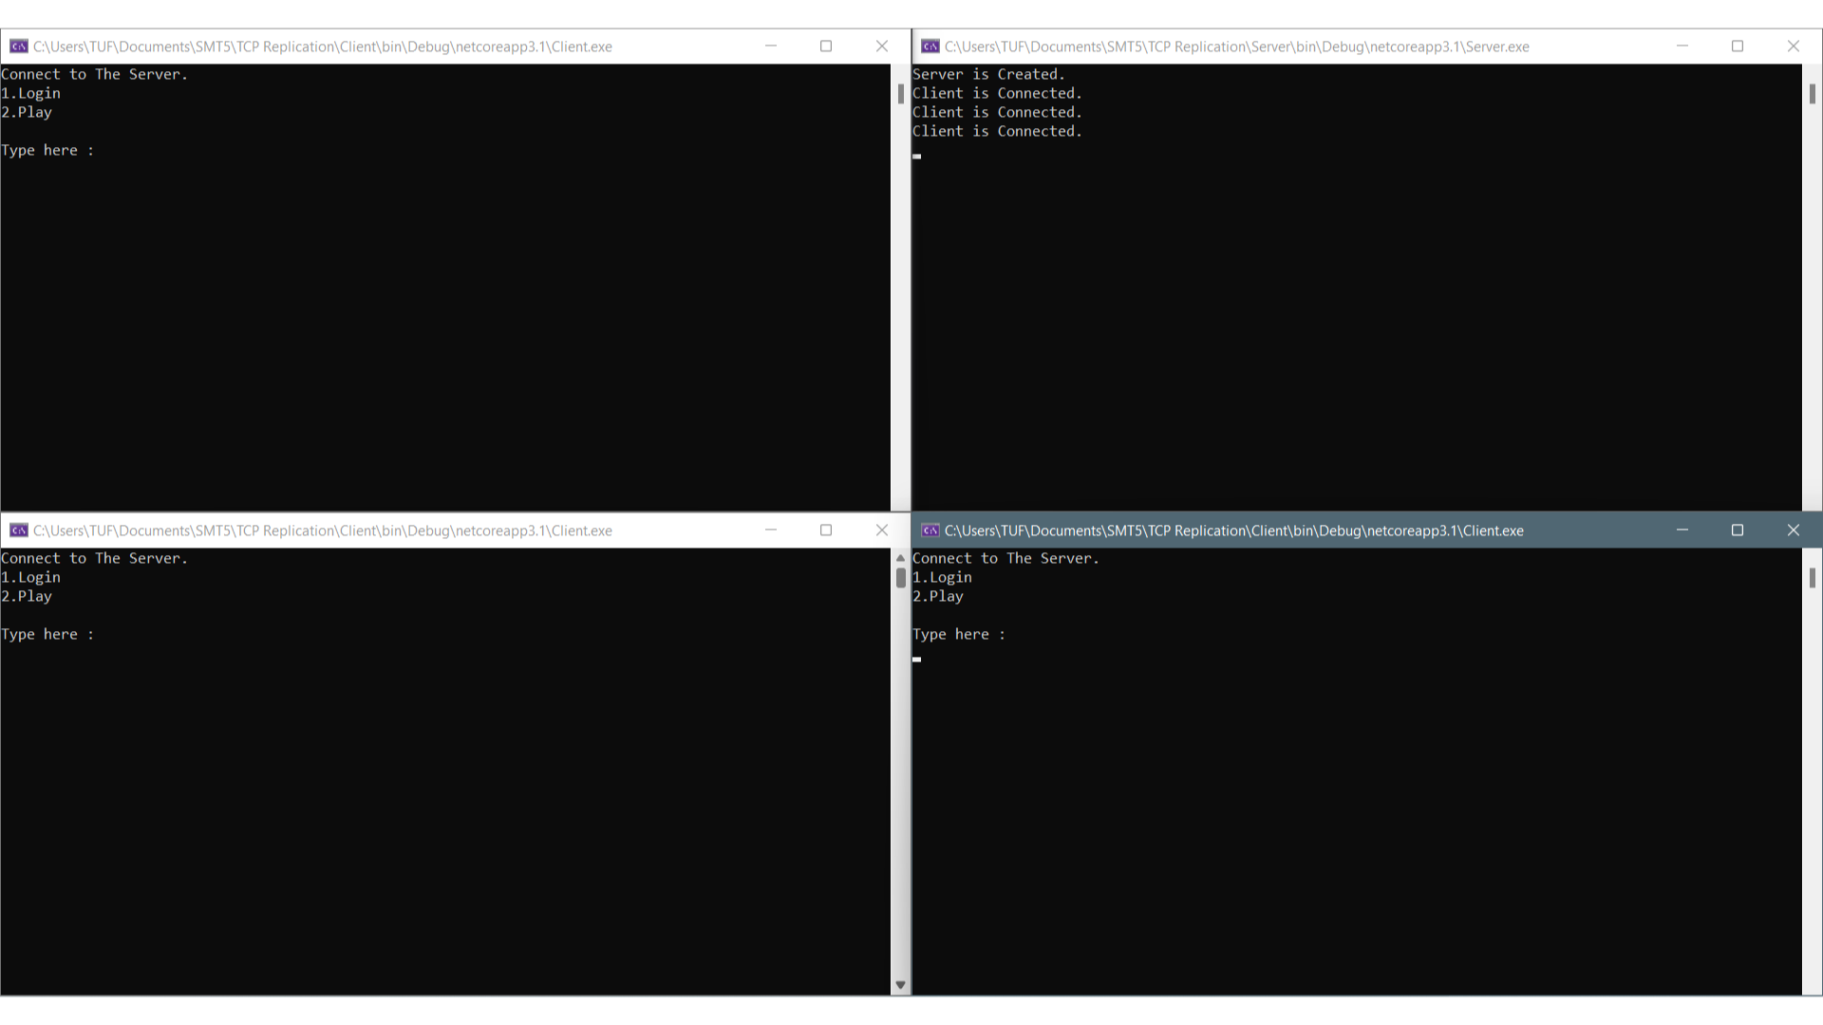Close the top-left Client.exe window
The height and width of the screenshot is (1025, 1823).
[881, 47]
